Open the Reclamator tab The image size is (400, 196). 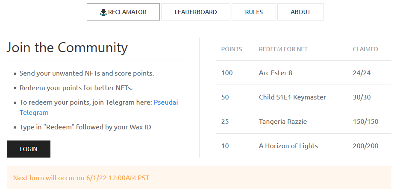coord(123,12)
